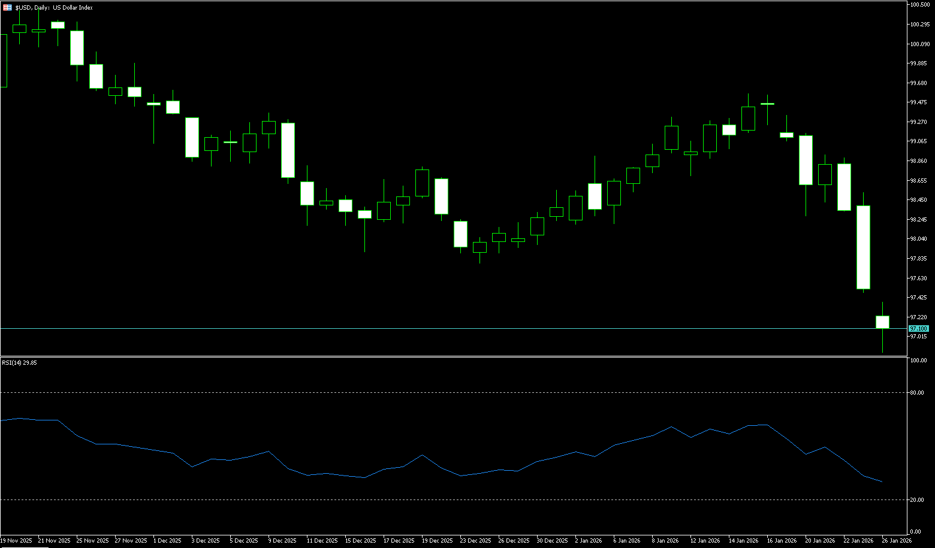Select the RSI(14) 29.85 indicator label
This screenshot has width=935, height=548.
(x=19, y=362)
